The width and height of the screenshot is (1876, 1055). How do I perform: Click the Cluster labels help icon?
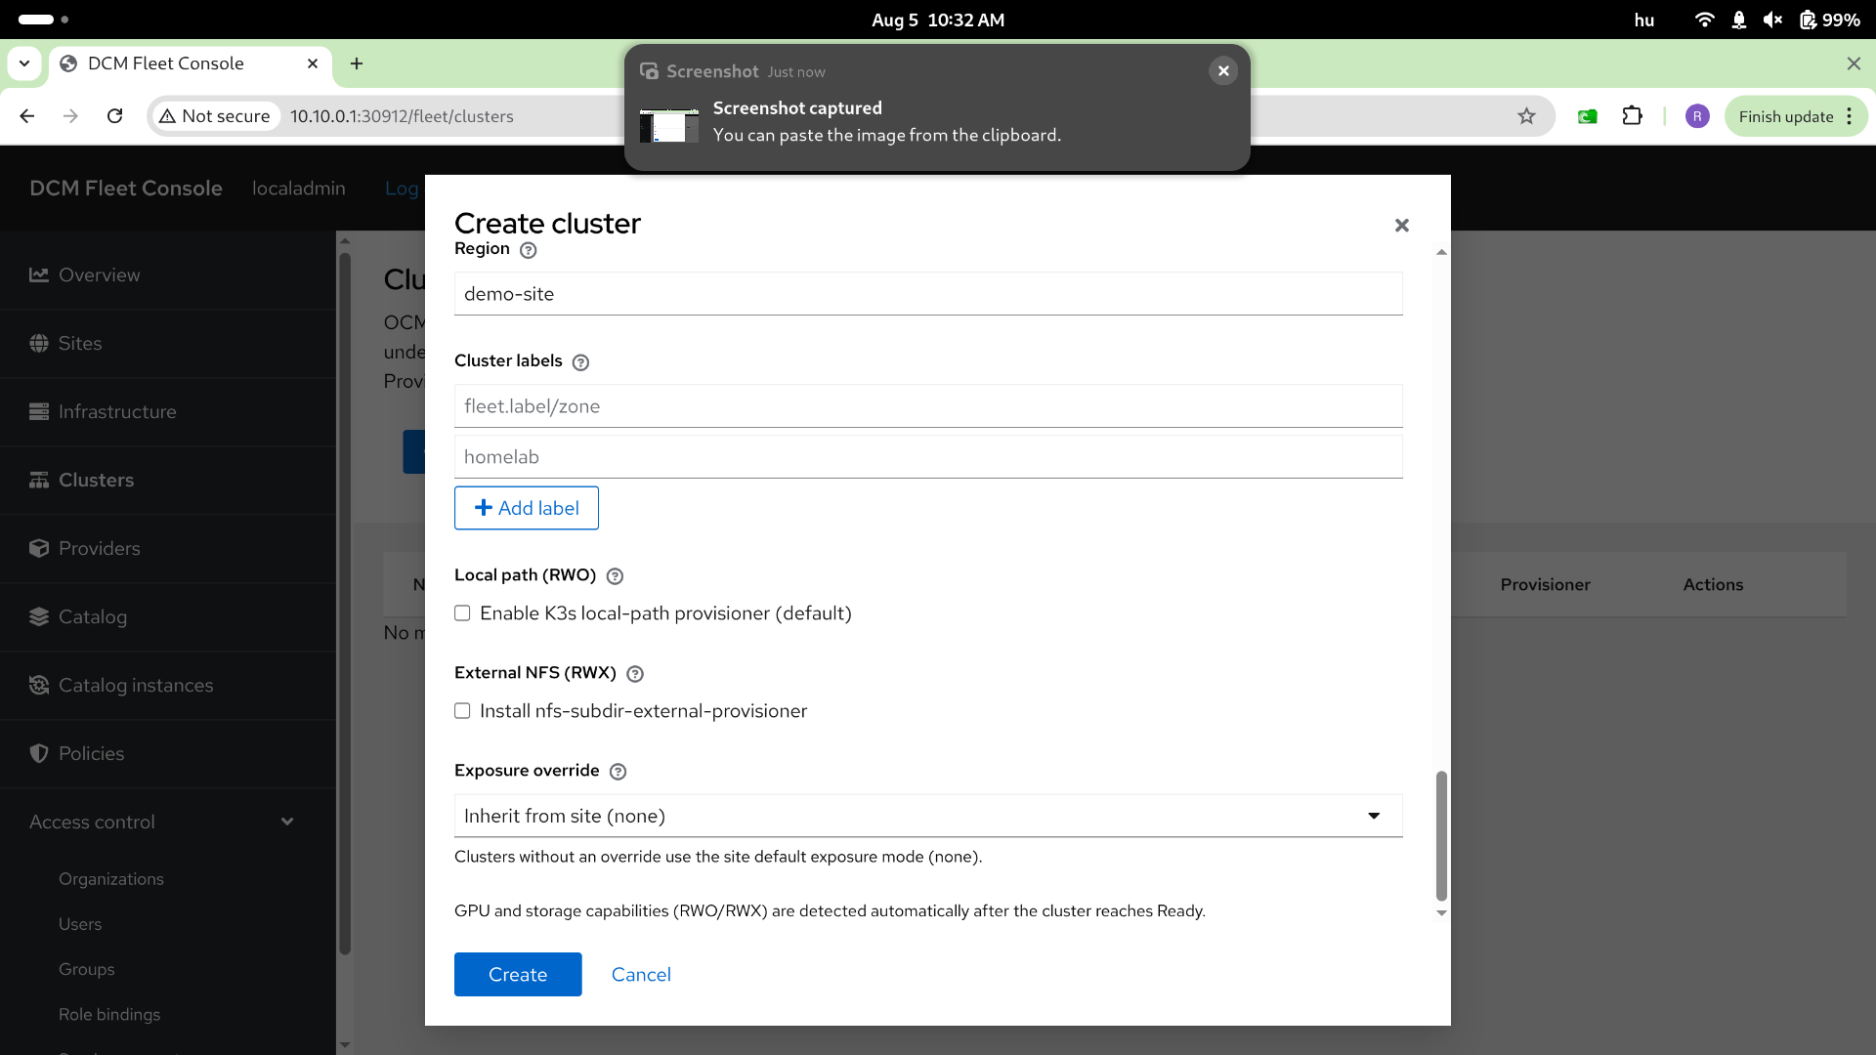tap(580, 362)
